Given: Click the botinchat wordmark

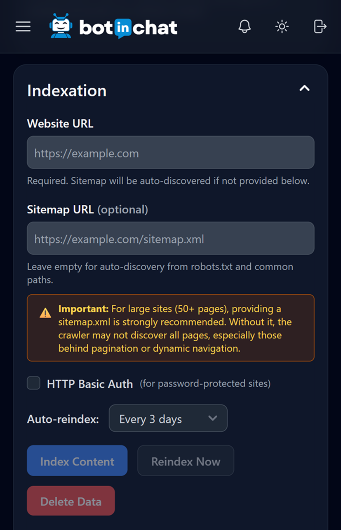Looking at the screenshot, I should 128,28.
